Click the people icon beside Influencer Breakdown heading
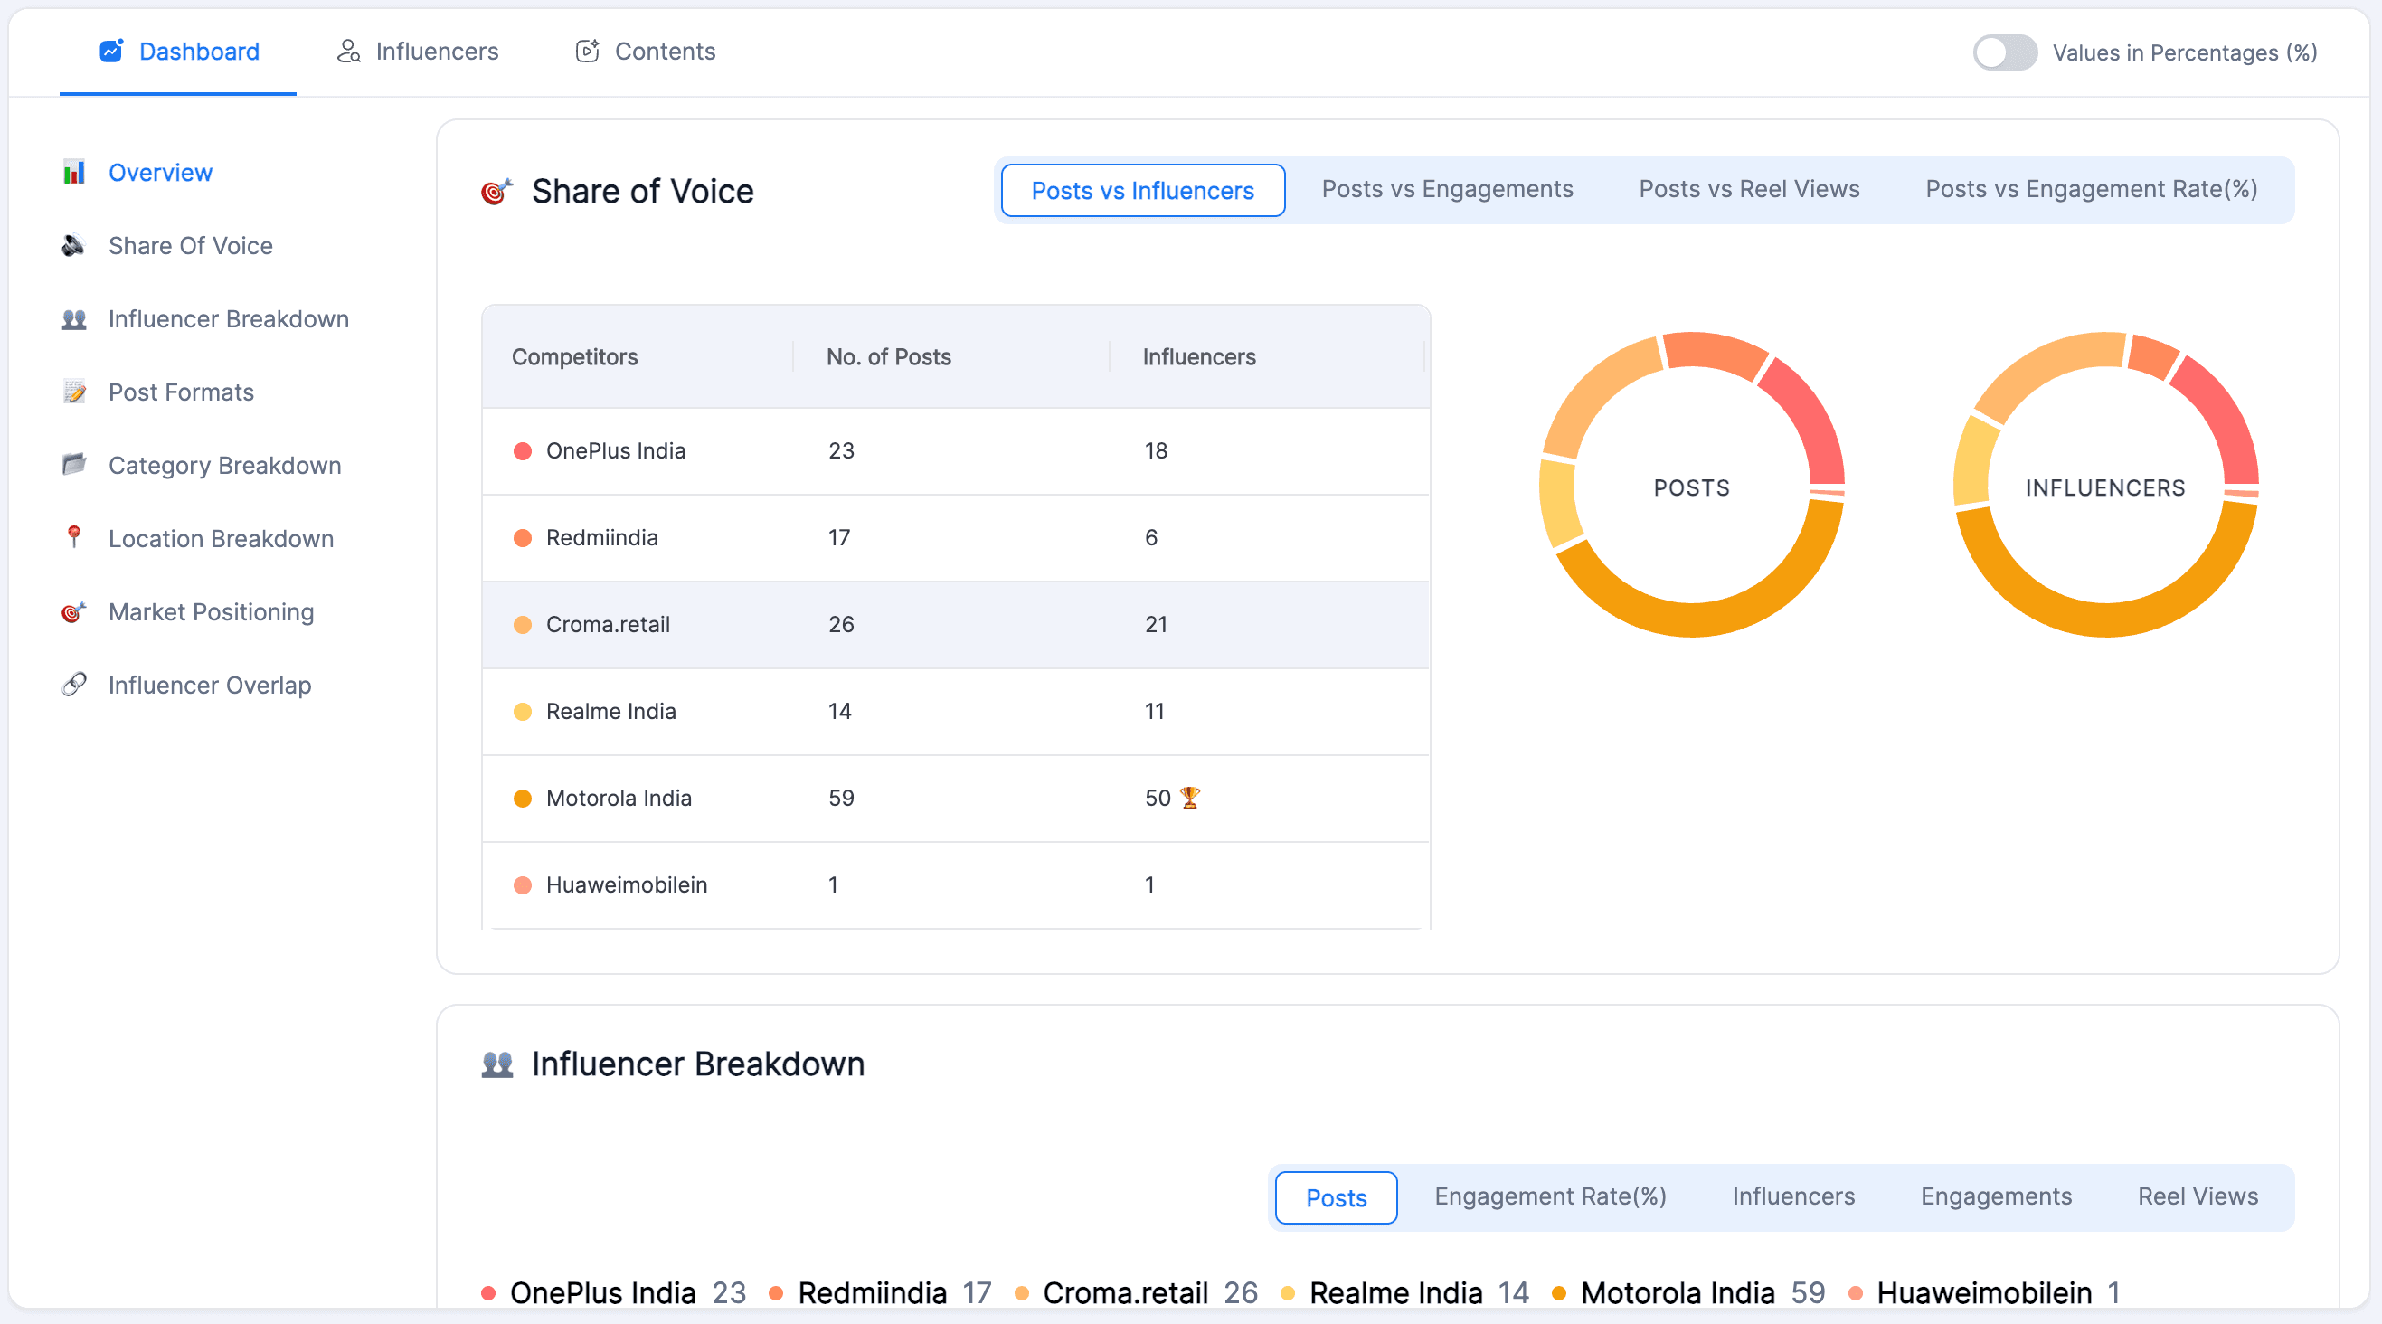Image resolution: width=2382 pixels, height=1324 pixels. coord(496,1064)
